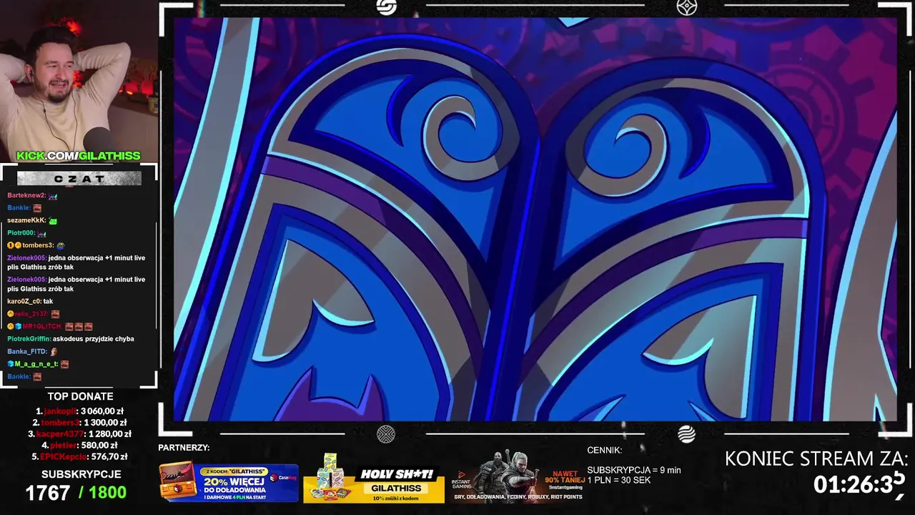The width and height of the screenshot is (915, 515).
Task: Click the CaseHug logo in the banner
Action: point(283,478)
